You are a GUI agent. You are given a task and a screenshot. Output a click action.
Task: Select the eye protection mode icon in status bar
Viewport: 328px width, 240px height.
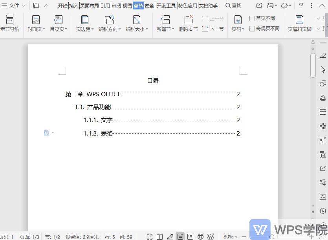[x=211, y=236]
